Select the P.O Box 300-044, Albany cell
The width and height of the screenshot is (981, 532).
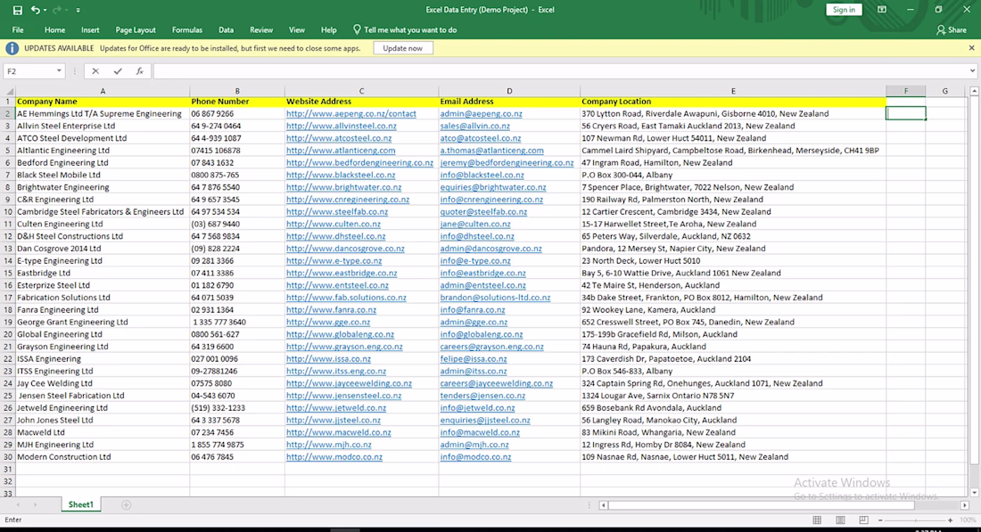click(733, 175)
